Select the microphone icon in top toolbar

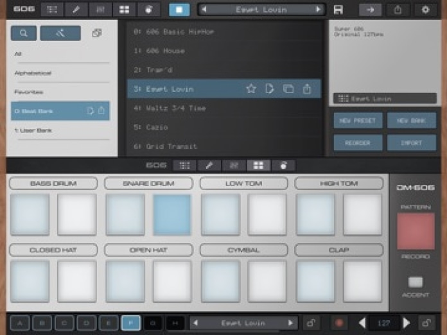pyautogui.click(x=76, y=10)
